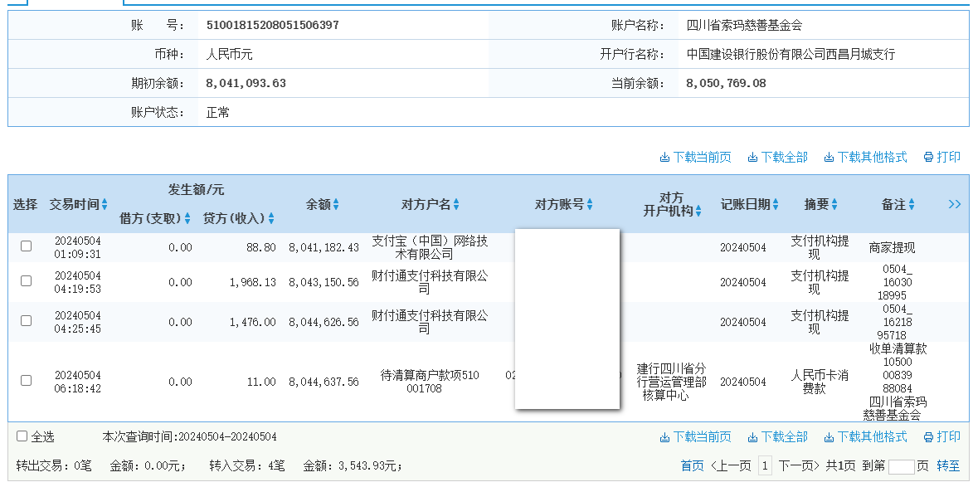This screenshot has width=973, height=487.
Task: Click opening balance 8,041,093.63
Action: pyautogui.click(x=246, y=83)
